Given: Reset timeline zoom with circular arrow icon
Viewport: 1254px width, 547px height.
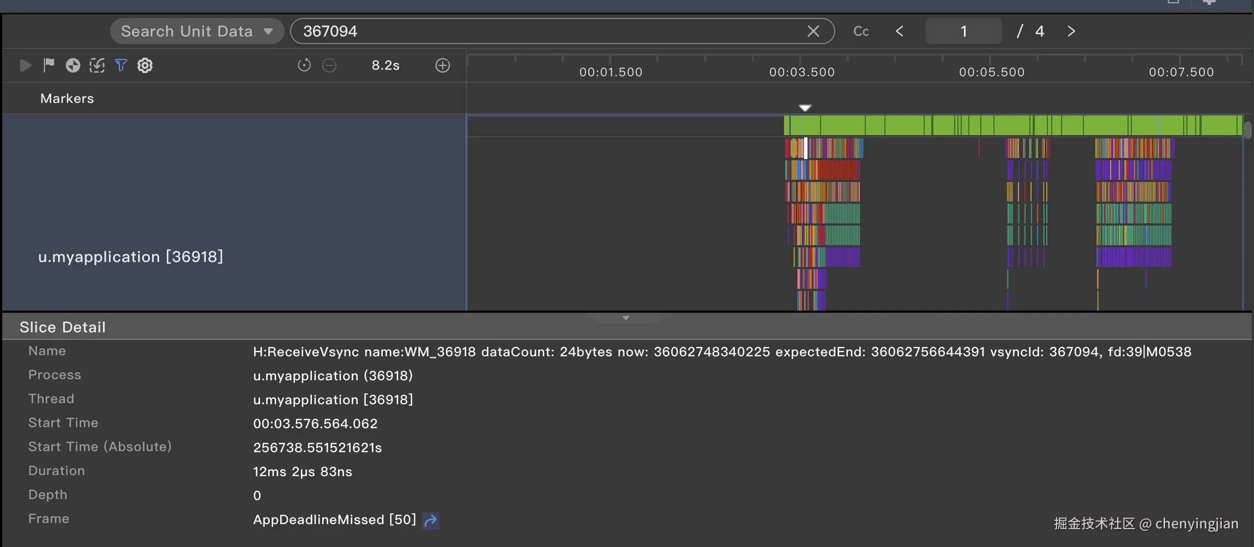Looking at the screenshot, I should (x=304, y=65).
